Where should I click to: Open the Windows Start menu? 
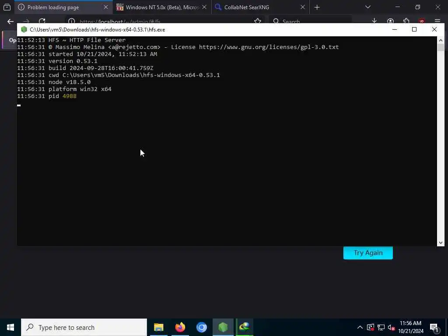(x=10, y=327)
